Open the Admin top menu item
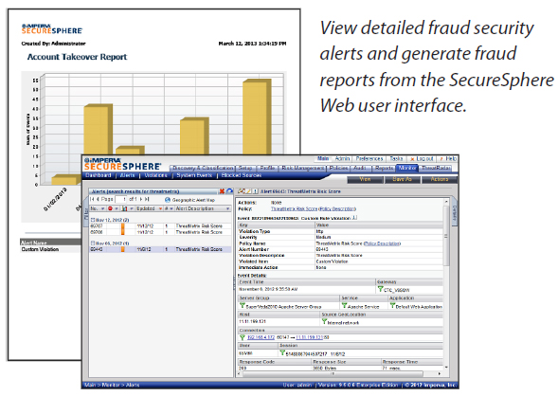The height and width of the screenshot is (396, 558). point(342,159)
